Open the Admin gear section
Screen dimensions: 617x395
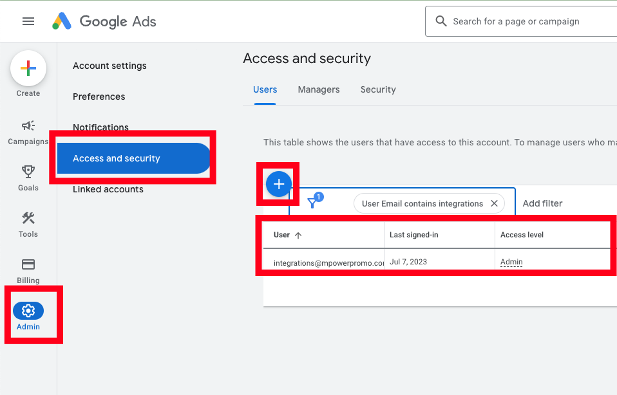(28, 316)
